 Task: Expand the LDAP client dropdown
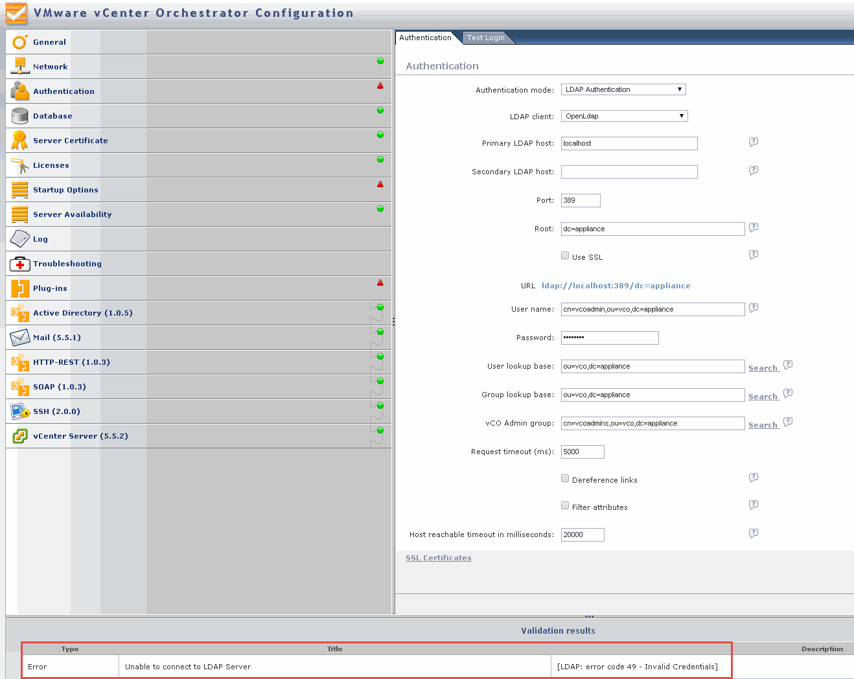pyautogui.click(x=623, y=116)
